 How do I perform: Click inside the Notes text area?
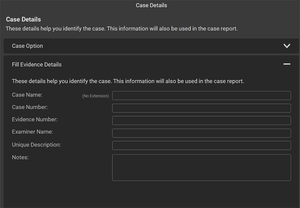click(202, 168)
